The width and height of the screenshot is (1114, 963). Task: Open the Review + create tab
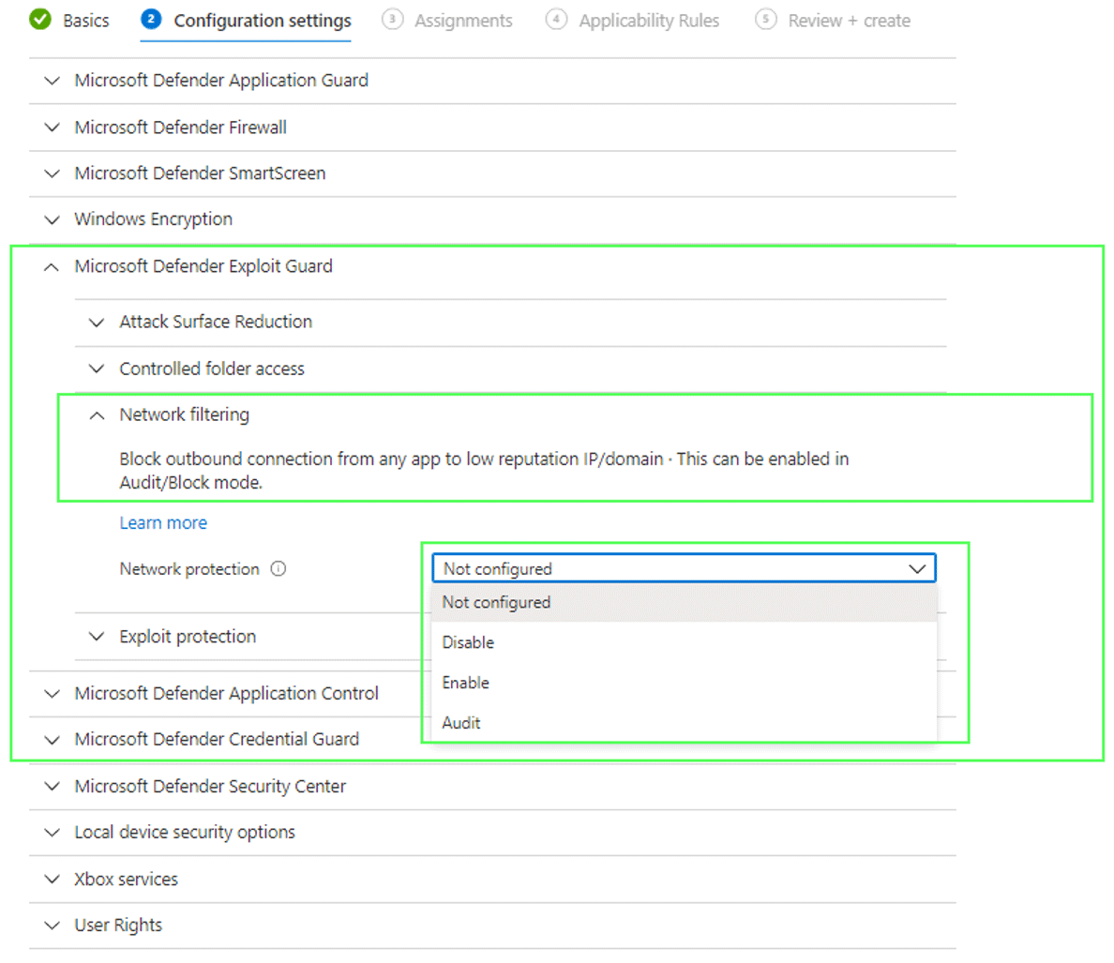pos(849,21)
